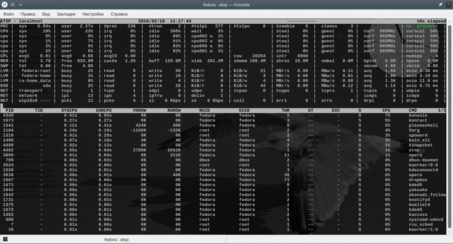The height and width of the screenshot is (244, 453).
Task: Click the MEM row label
Action: click(5, 61)
